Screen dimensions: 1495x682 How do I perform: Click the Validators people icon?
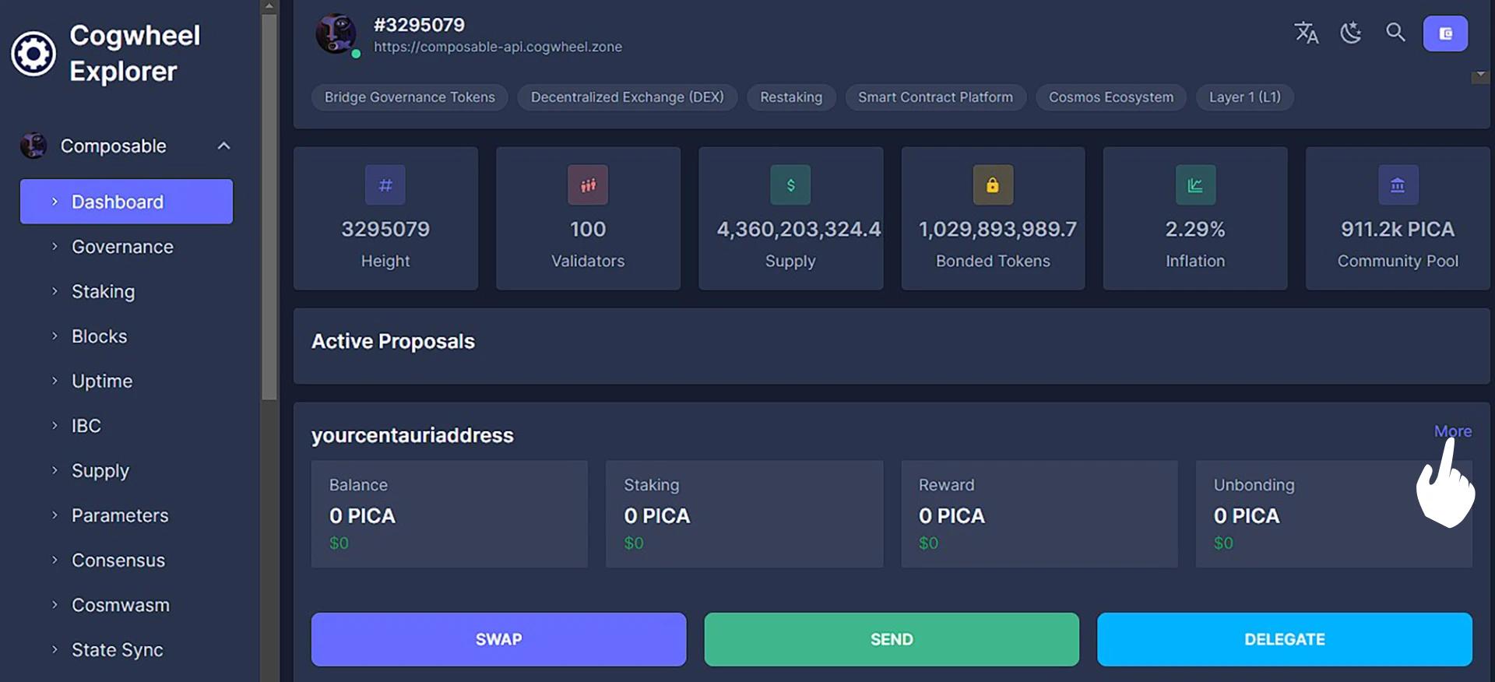[588, 185]
